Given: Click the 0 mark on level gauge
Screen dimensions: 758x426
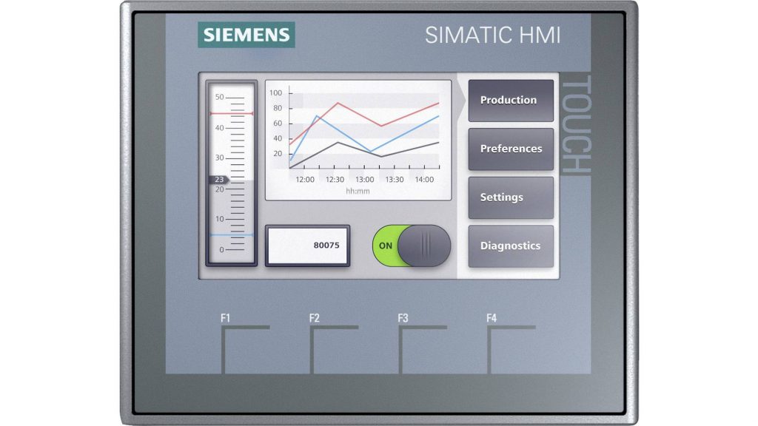Looking at the screenshot, I should [x=222, y=250].
